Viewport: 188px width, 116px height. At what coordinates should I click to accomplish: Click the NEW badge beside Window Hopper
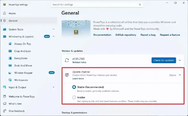(x=52, y=73)
